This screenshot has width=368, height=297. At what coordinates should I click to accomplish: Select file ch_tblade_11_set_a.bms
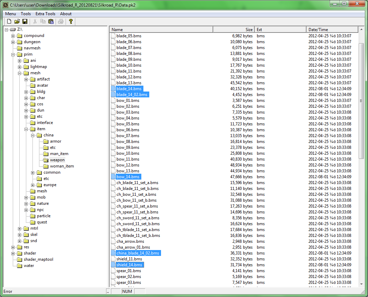[138, 230]
